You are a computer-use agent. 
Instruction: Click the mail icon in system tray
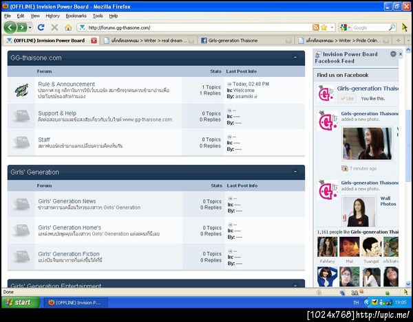tap(374, 303)
